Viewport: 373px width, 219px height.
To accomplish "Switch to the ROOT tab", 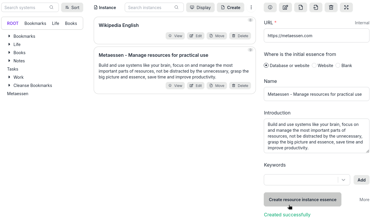I will (13, 23).
